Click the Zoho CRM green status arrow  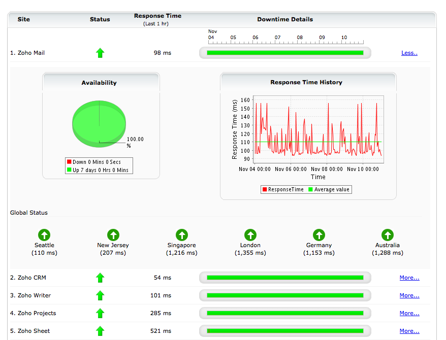click(100, 278)
